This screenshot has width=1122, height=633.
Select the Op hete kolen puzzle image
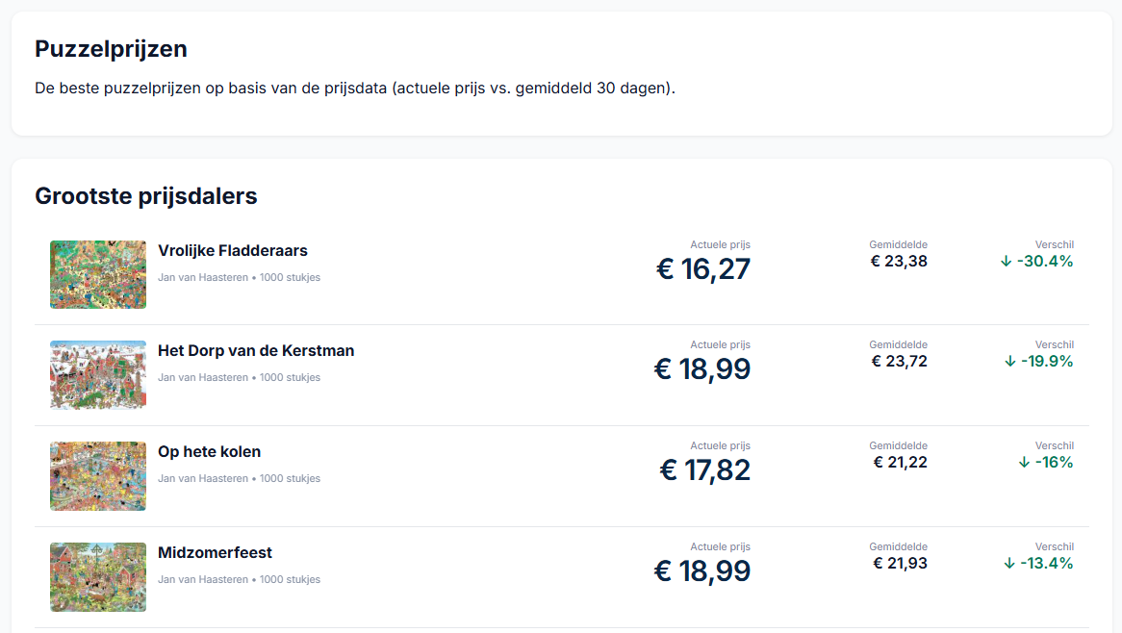click(x=98, y=476)
